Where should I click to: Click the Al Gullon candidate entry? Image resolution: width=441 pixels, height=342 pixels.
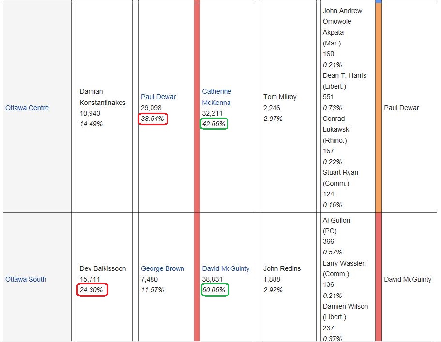pyautogui.click(x=336, y=220)
